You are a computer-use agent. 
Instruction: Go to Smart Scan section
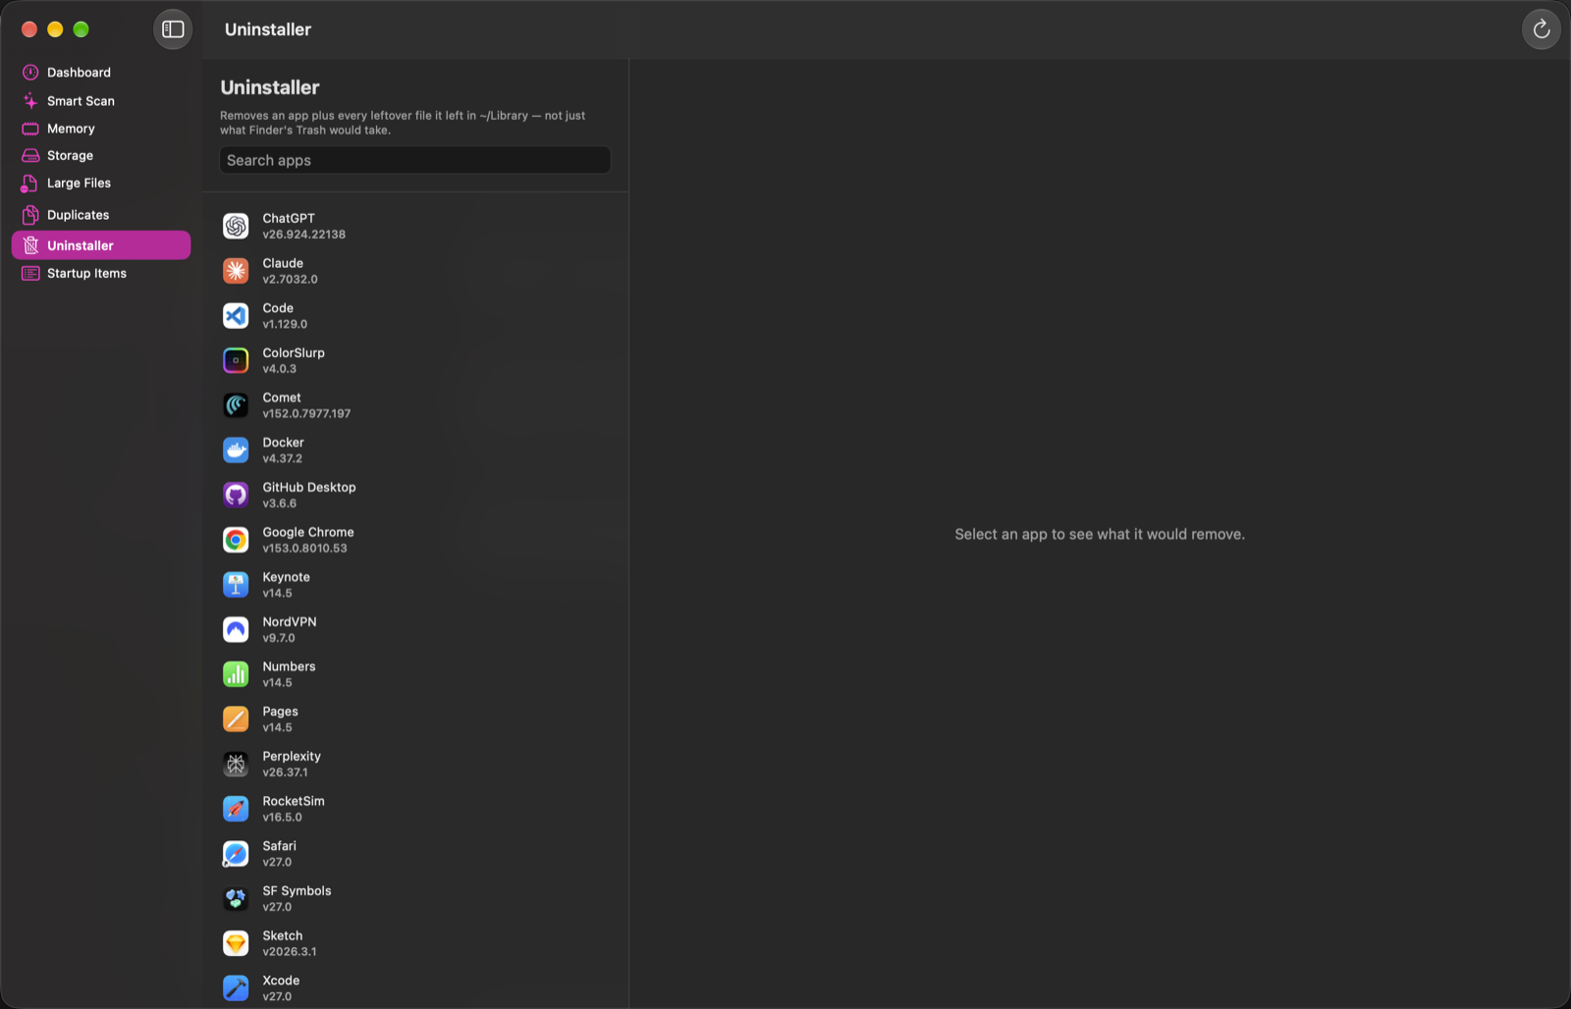[x=101, y=101]
